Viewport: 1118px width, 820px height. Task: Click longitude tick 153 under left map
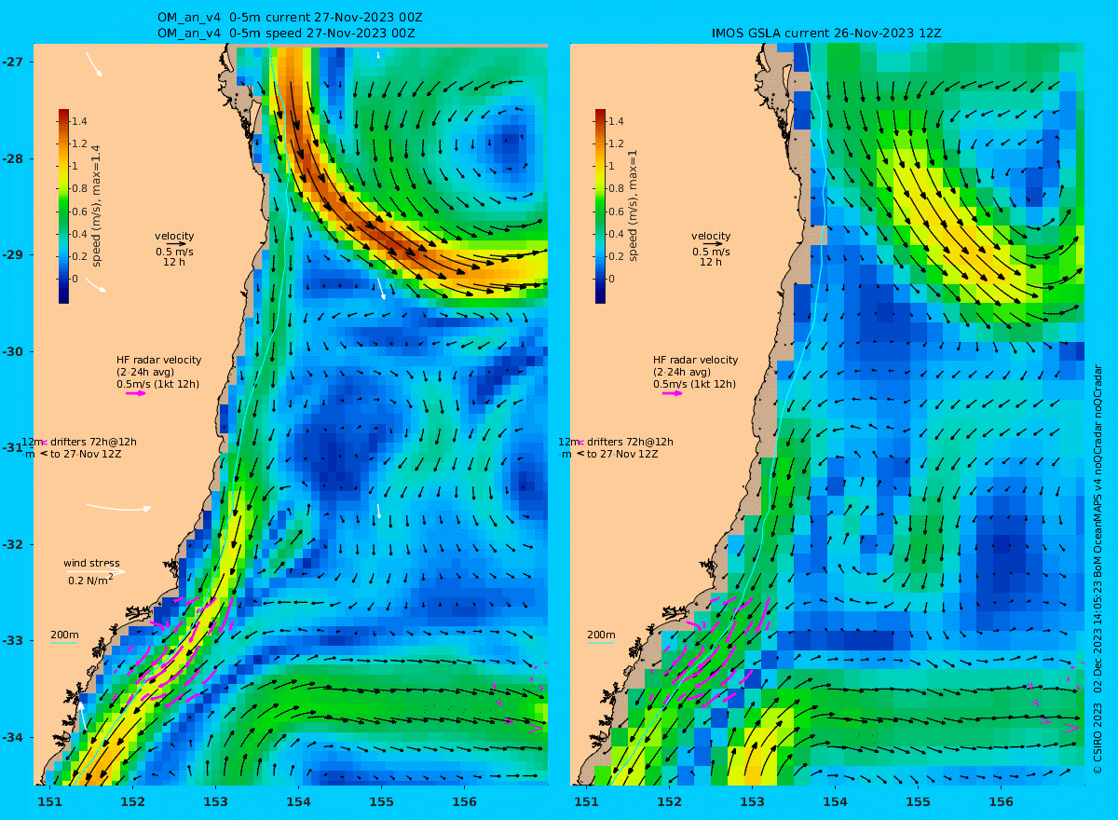(x=215, y=801)
